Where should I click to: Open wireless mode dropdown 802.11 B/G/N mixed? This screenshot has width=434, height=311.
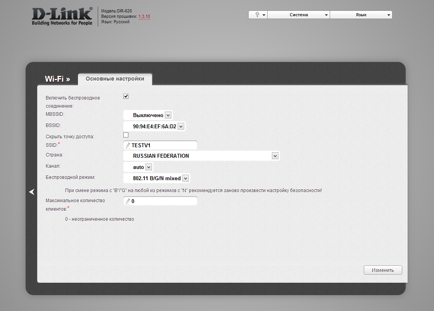click(157, 178)
